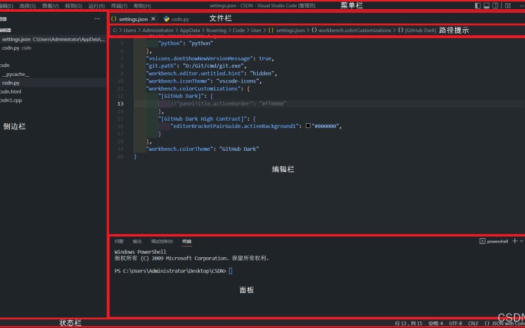
Task: Click line number 13 in the gutter
Action: [120, 104]
